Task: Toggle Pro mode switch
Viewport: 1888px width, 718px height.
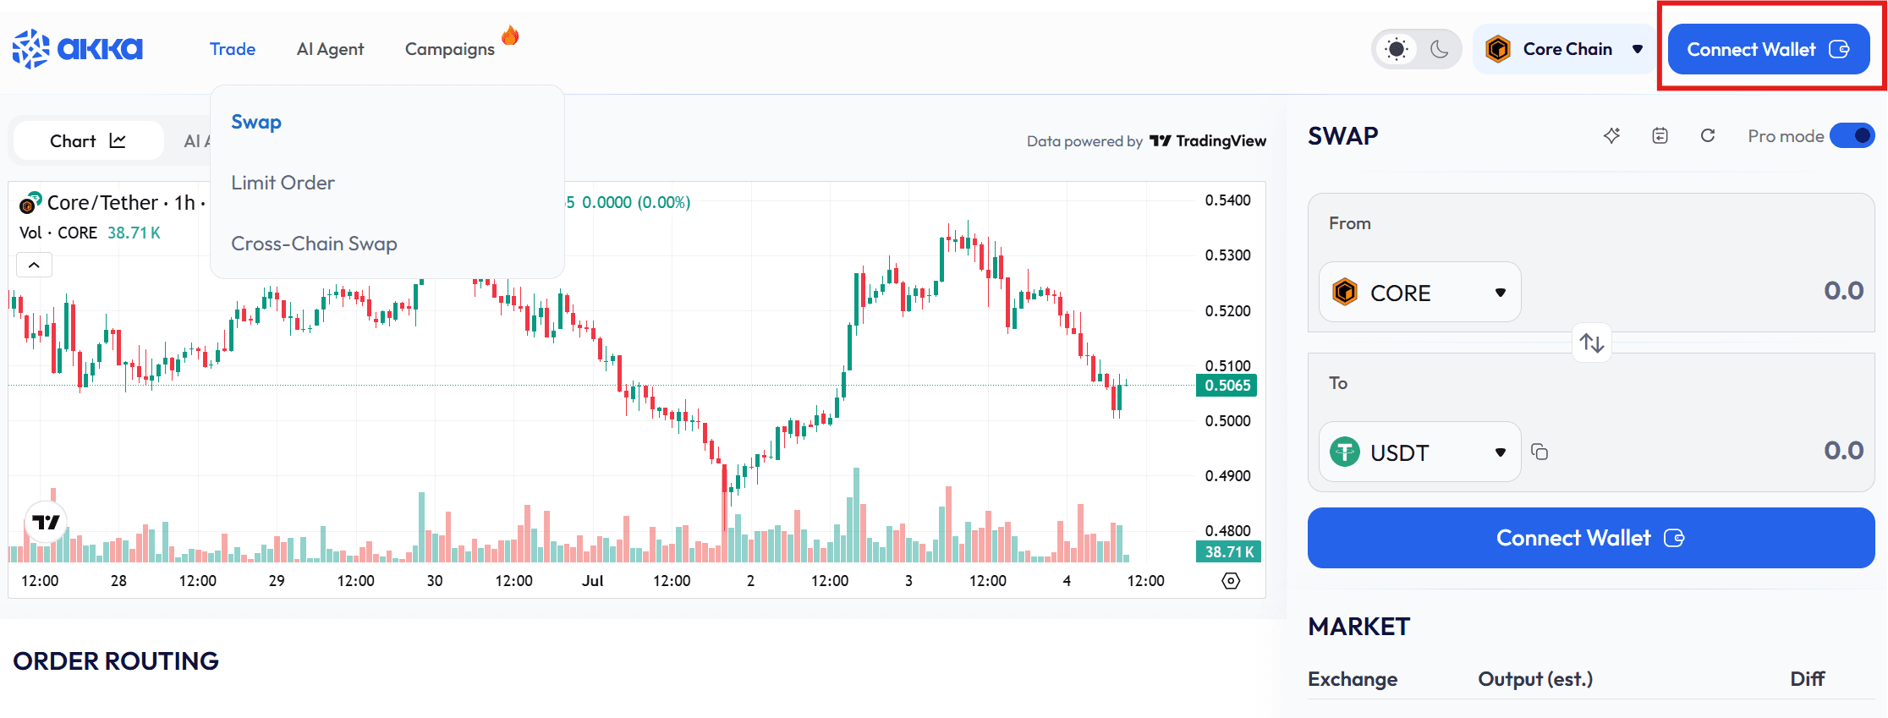Action: click(1852, 136)
